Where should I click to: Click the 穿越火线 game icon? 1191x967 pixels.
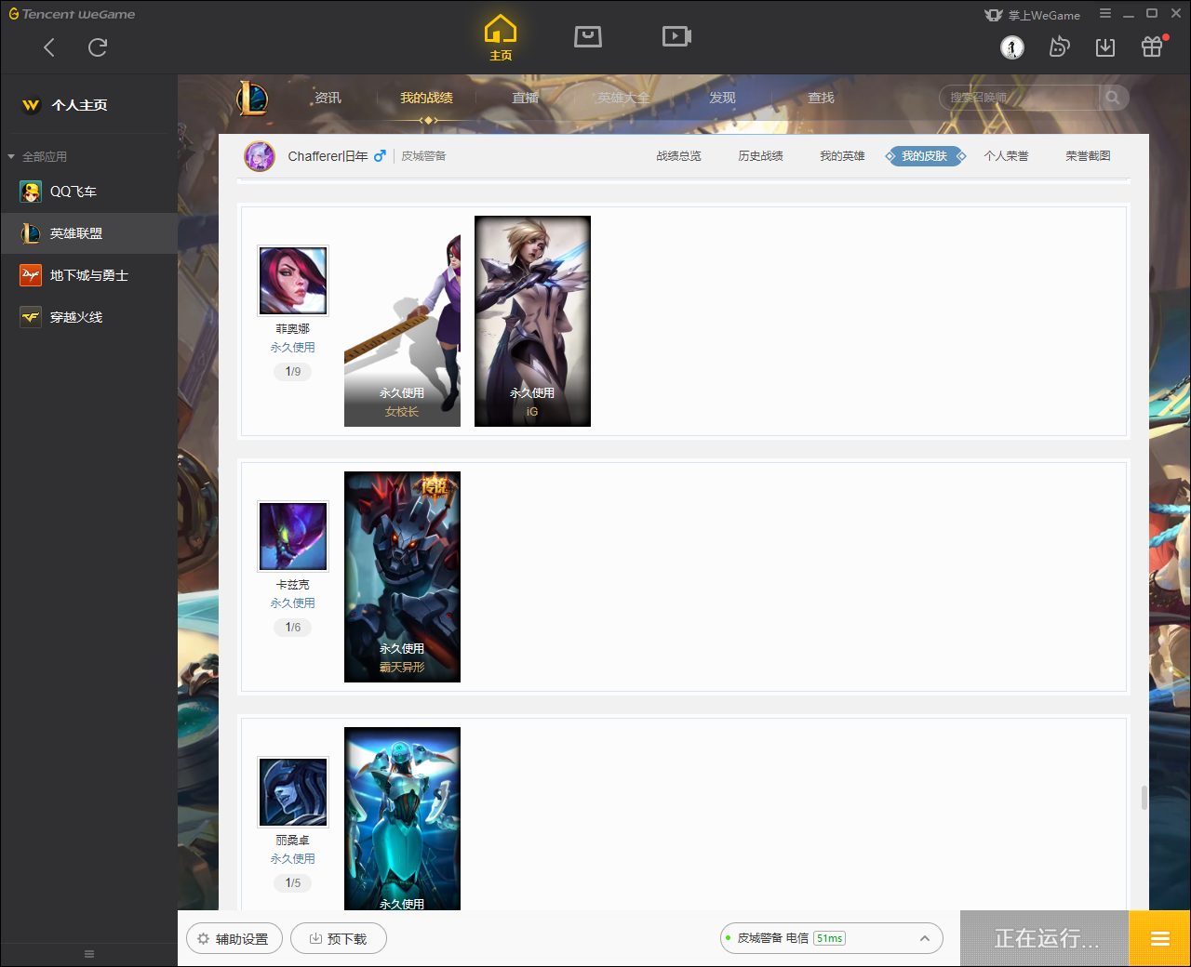(31, 317)
